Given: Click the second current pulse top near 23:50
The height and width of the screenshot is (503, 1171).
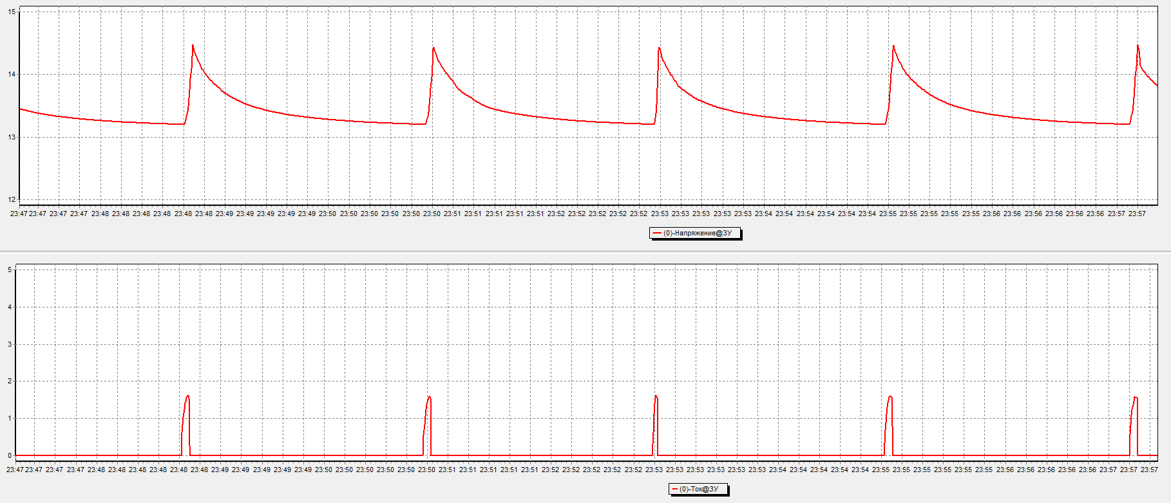Looking at the screenshot, I should tap(429, 397).
